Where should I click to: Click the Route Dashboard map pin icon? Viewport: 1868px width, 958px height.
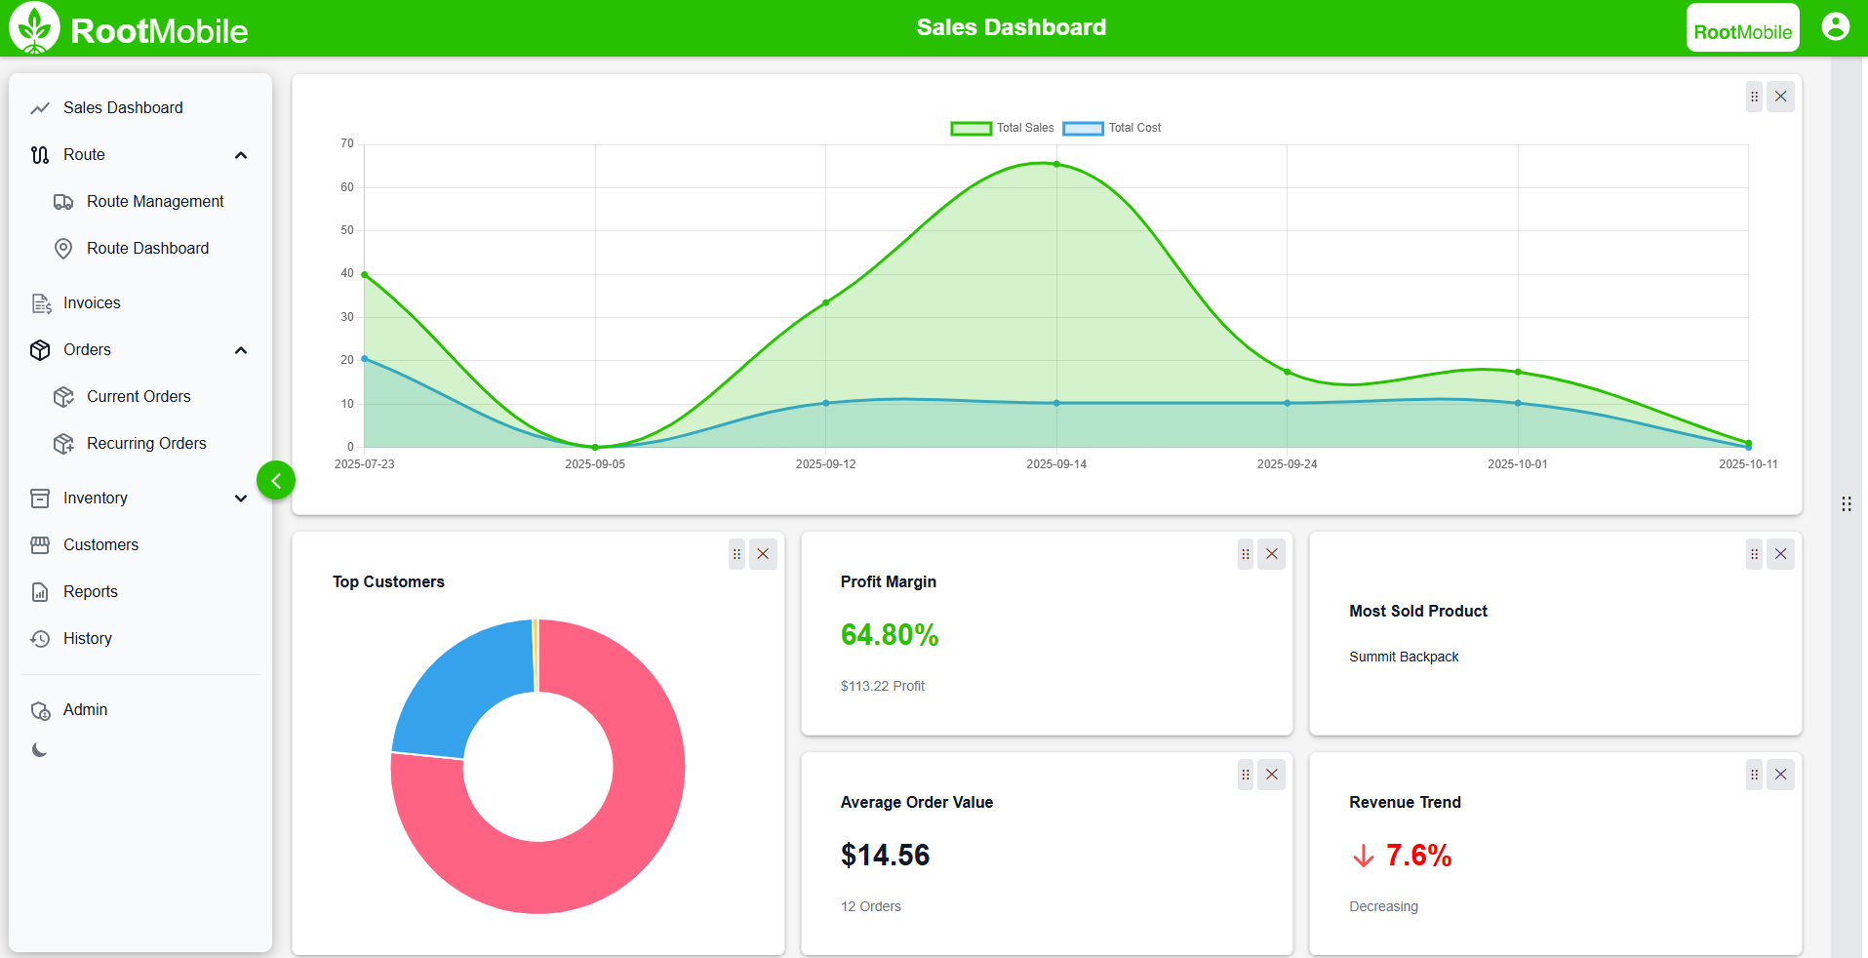point(63,248)
